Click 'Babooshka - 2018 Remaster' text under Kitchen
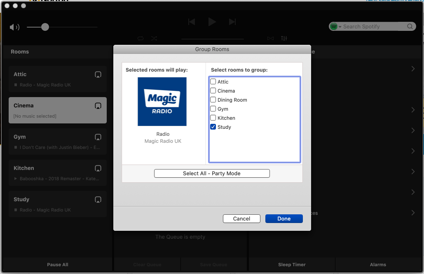This screenshot has height=274, width=424. point(59,179)
